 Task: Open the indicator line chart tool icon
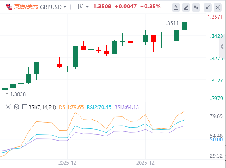tap(176, 7)
